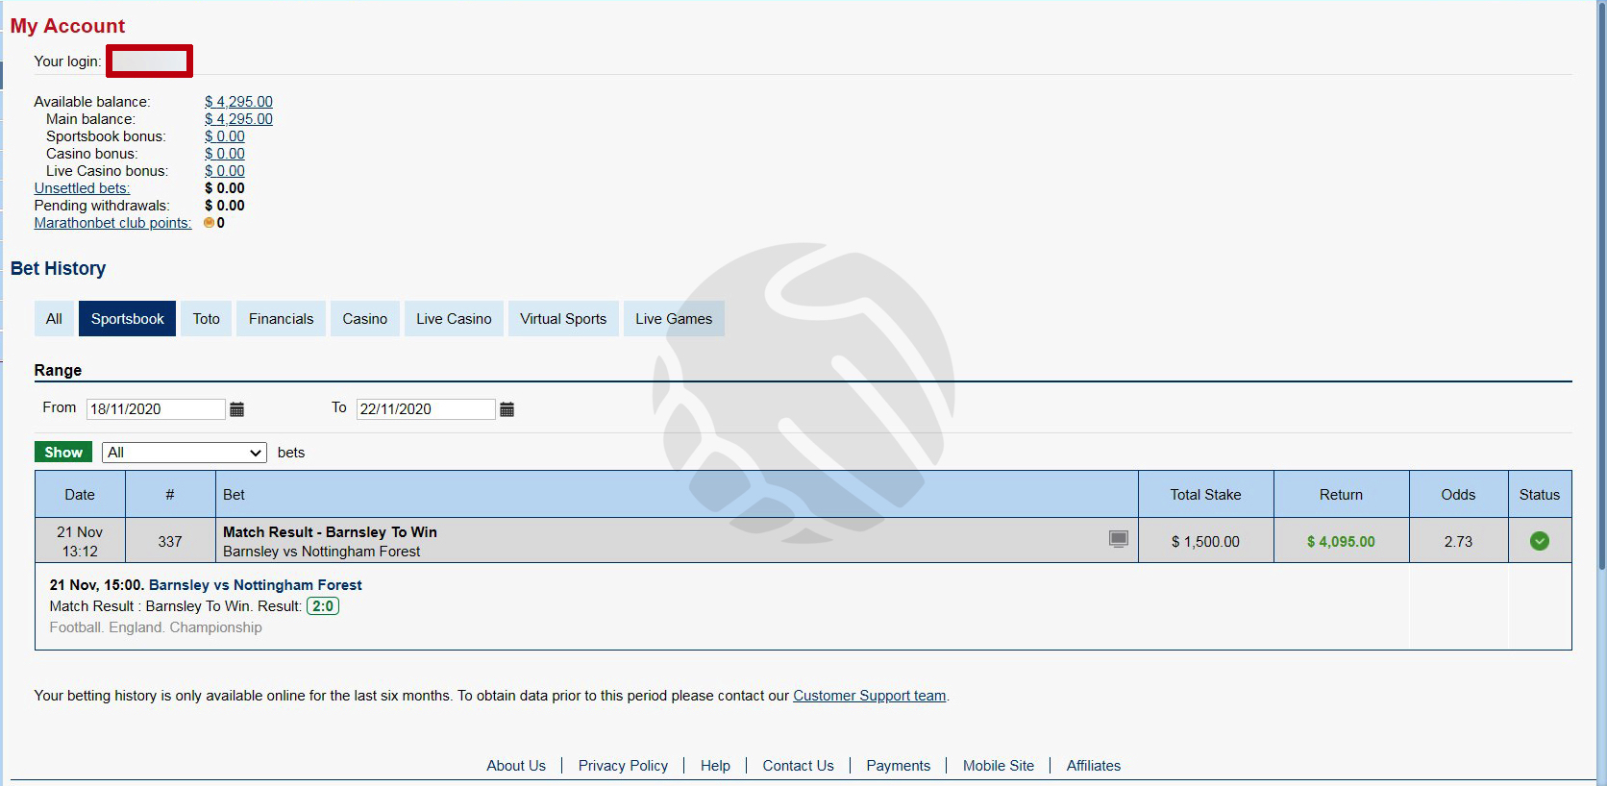Open the Payments footer link
The width and height of the screenshot is (1607, 786).
click(899, 766)
